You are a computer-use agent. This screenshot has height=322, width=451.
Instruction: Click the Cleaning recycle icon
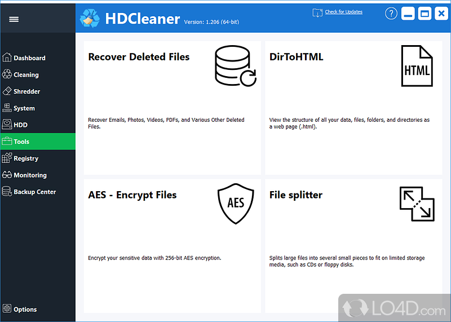click(x=7, y=74)
